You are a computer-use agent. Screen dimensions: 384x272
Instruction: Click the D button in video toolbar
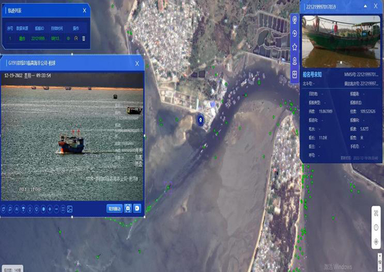pos(137,208)
